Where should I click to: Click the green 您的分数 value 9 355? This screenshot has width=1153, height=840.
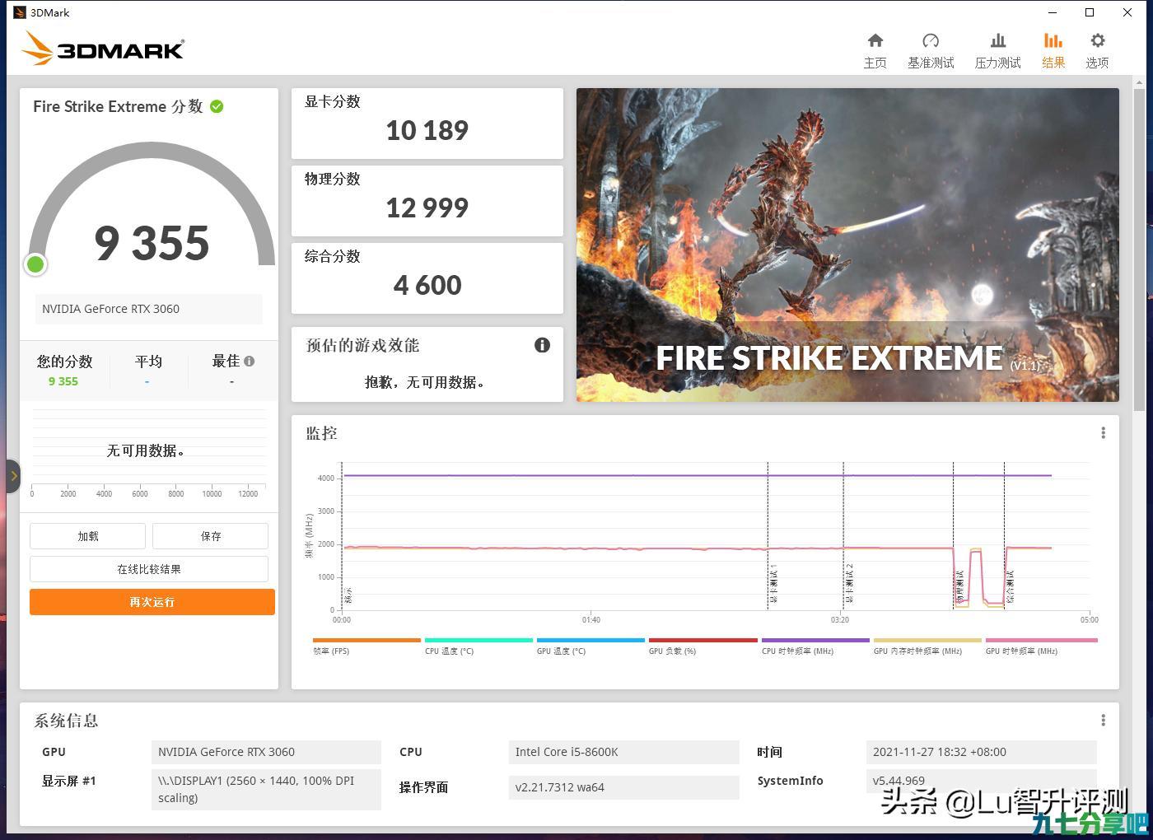click(x=63, y=381)
